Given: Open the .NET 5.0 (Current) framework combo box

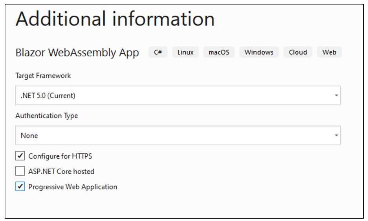Looking at the screenshot, I should pyautogui.click(x=173, y=96).
